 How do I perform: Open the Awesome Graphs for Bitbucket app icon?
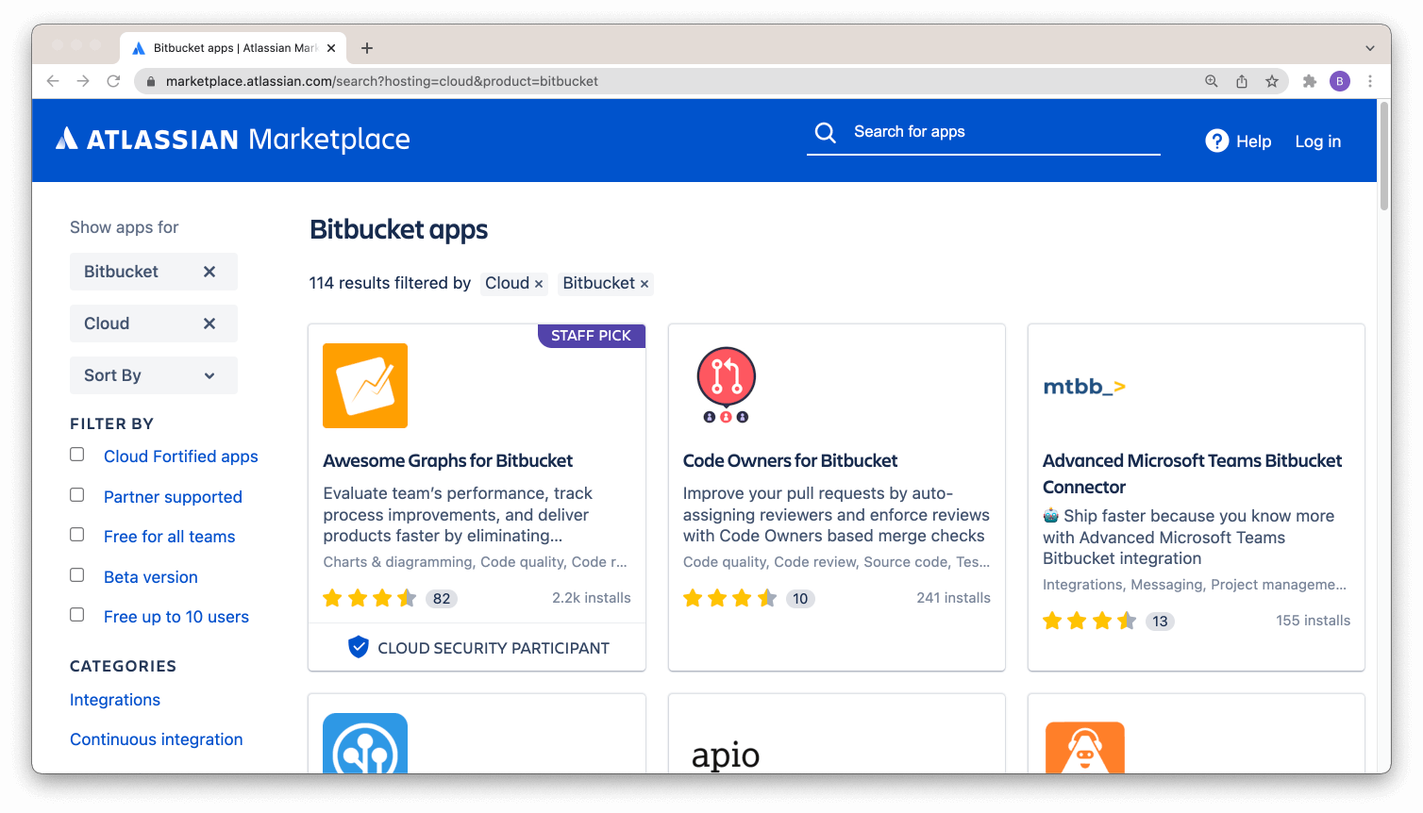point(364,385)
